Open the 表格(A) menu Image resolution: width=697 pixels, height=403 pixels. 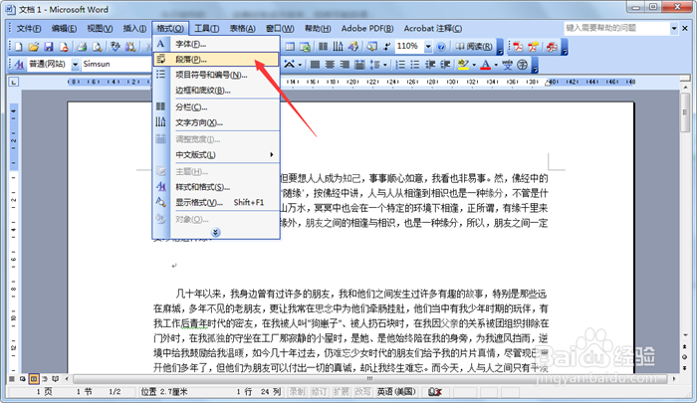tap(242, 29)
